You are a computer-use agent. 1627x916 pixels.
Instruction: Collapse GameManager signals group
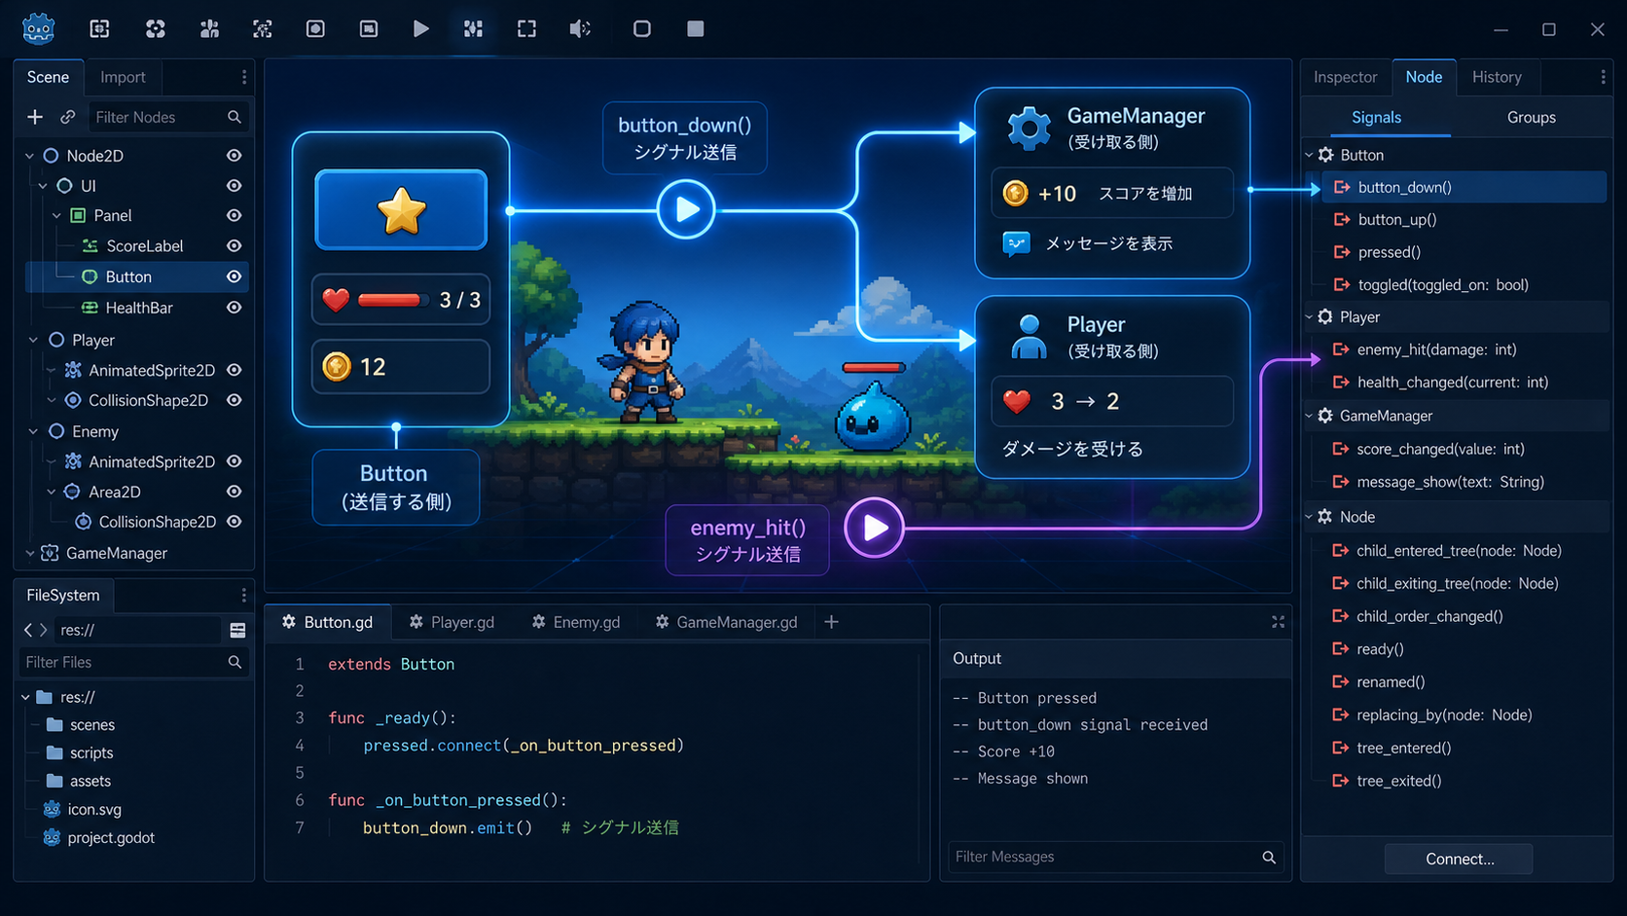1309,416
